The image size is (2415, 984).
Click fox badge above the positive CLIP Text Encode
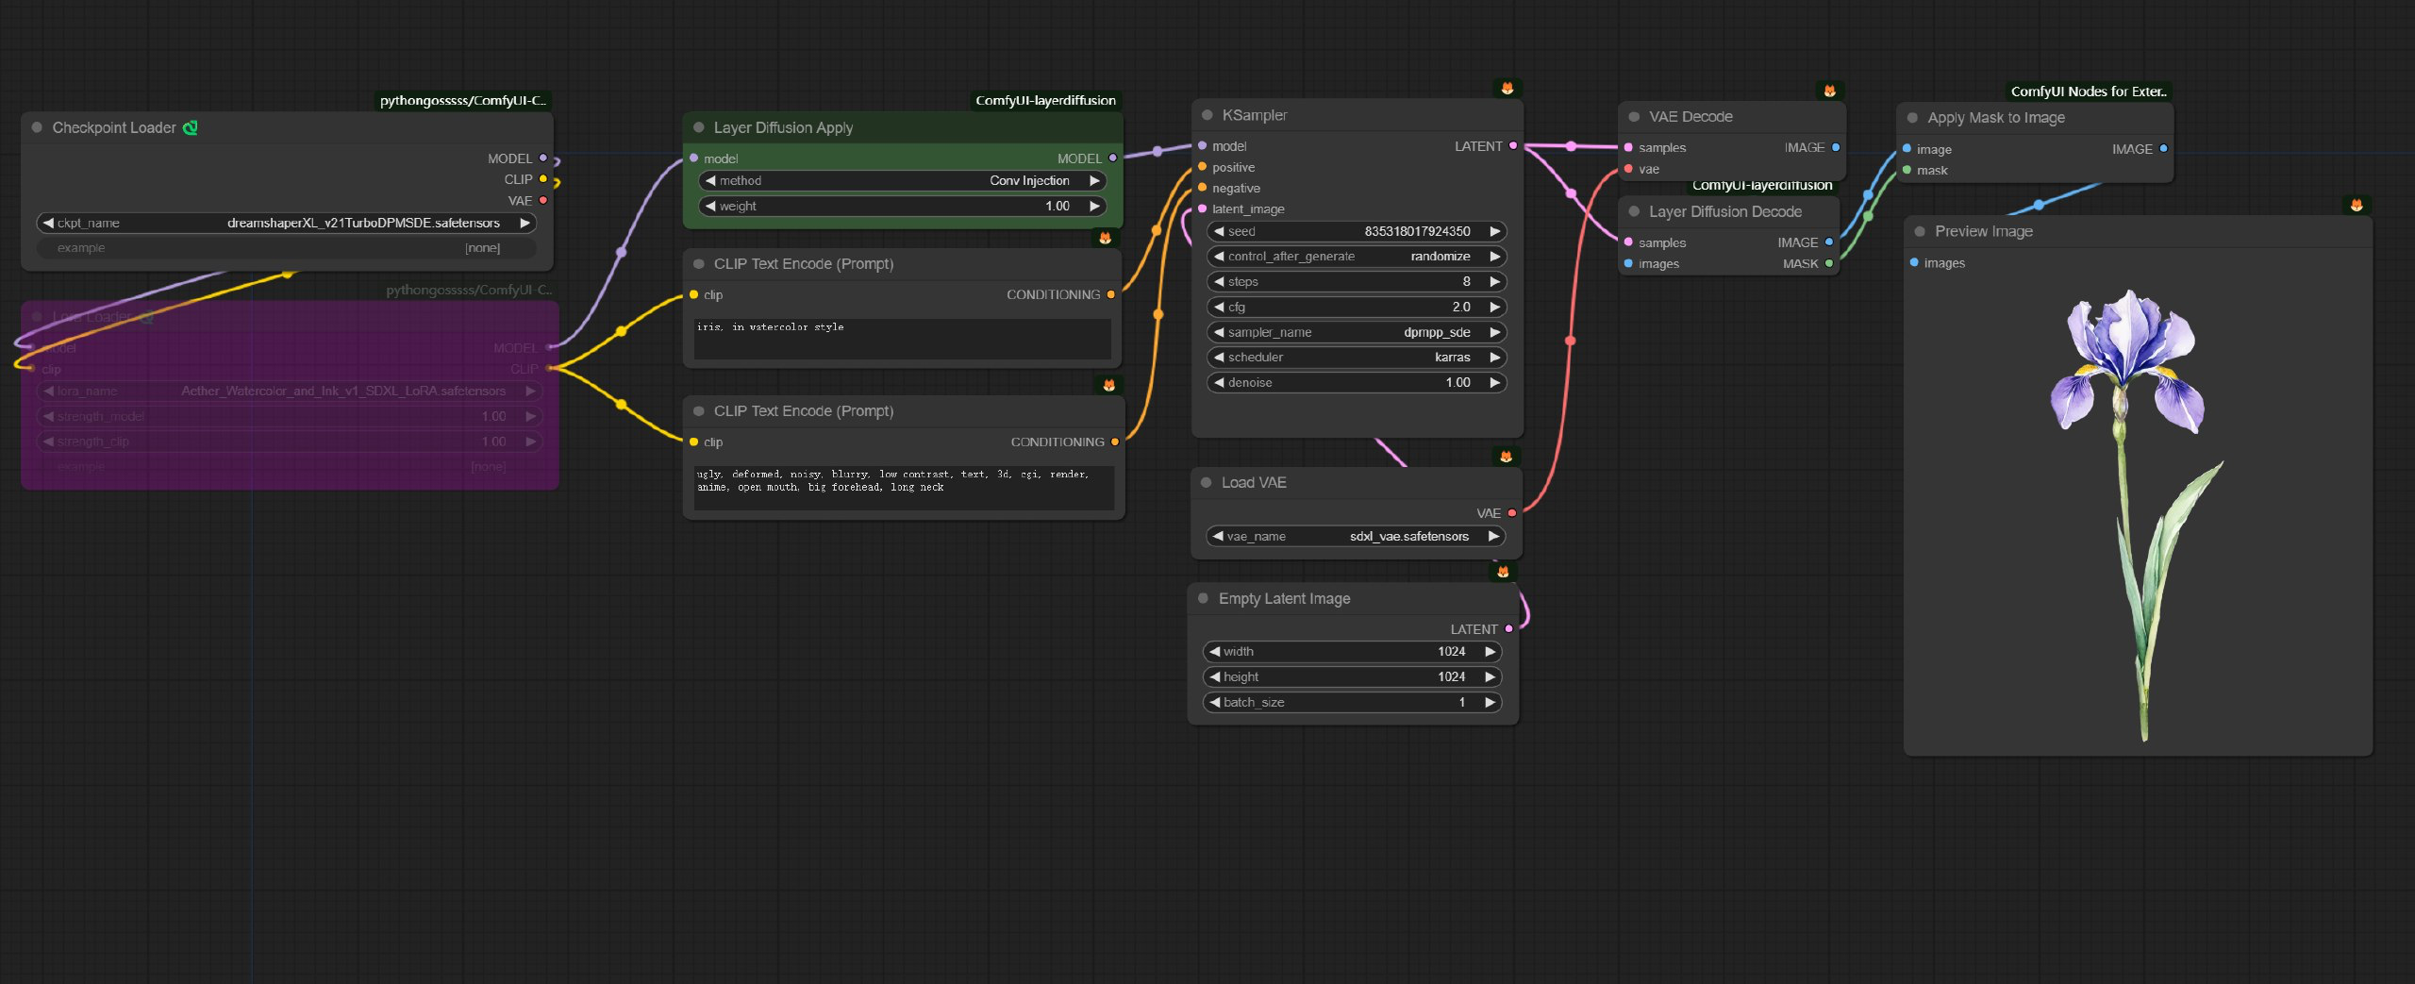[1105, 238]
